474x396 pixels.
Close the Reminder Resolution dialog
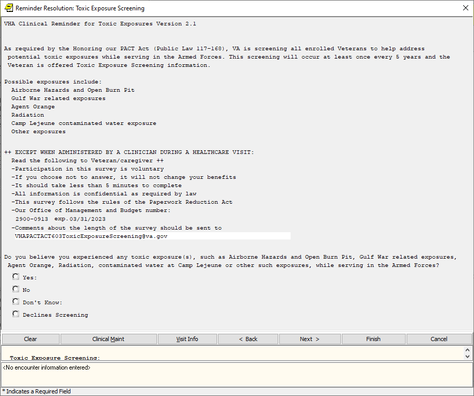(x=465, y=8)
